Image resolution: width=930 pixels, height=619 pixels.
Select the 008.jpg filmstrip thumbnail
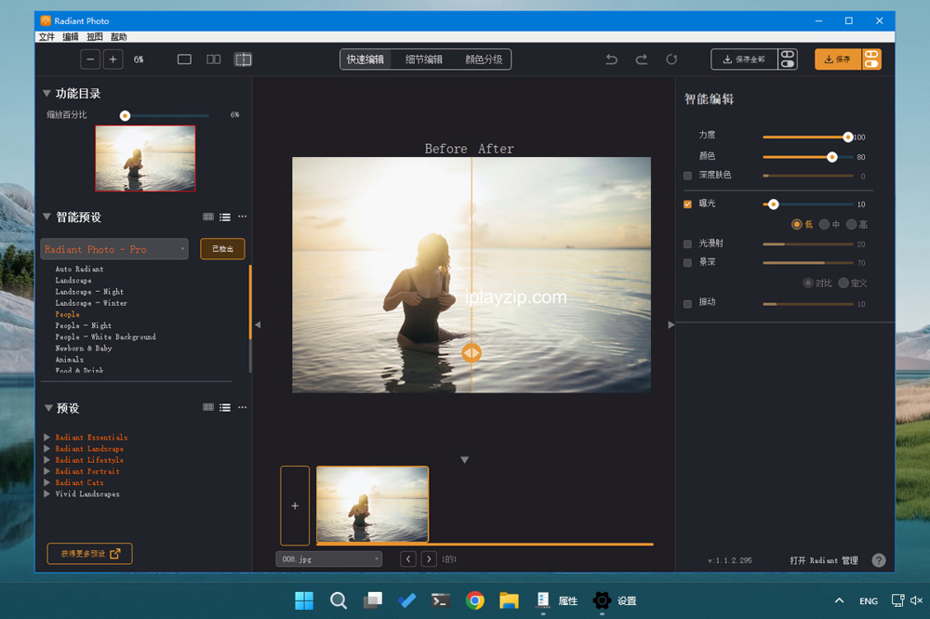coord(372,504)
